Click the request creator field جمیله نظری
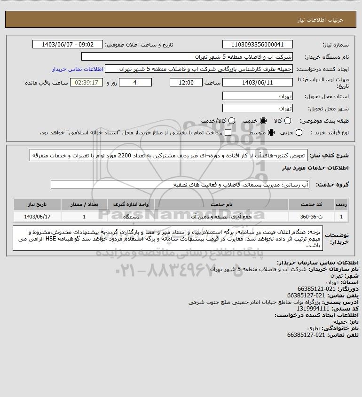This screenshot has width=362, height=397. 199,69
